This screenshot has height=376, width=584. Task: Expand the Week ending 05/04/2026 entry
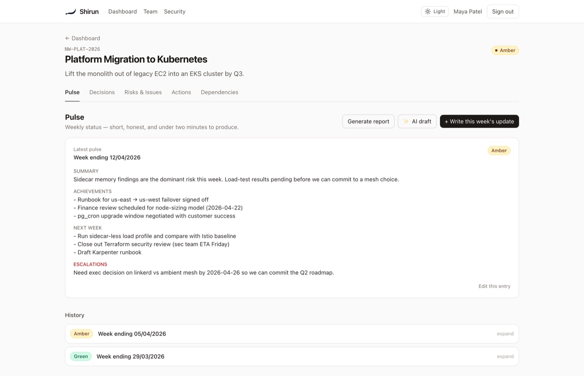click(x=505, y=334)
